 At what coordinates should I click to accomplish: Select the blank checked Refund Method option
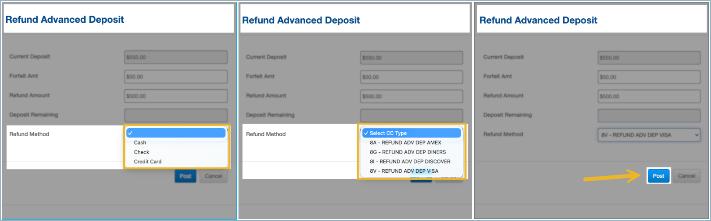pyautogui.click(x=176, y=133)
